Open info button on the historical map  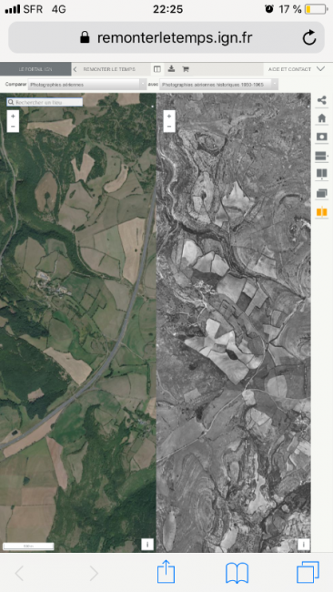point(303,544)
